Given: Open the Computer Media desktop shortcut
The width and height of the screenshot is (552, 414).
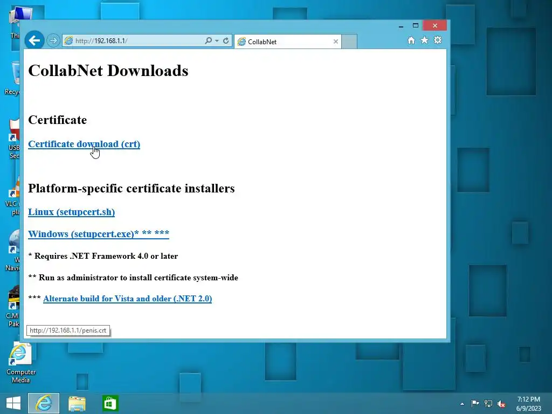Looking at the screenshot, I should [21, 363].
